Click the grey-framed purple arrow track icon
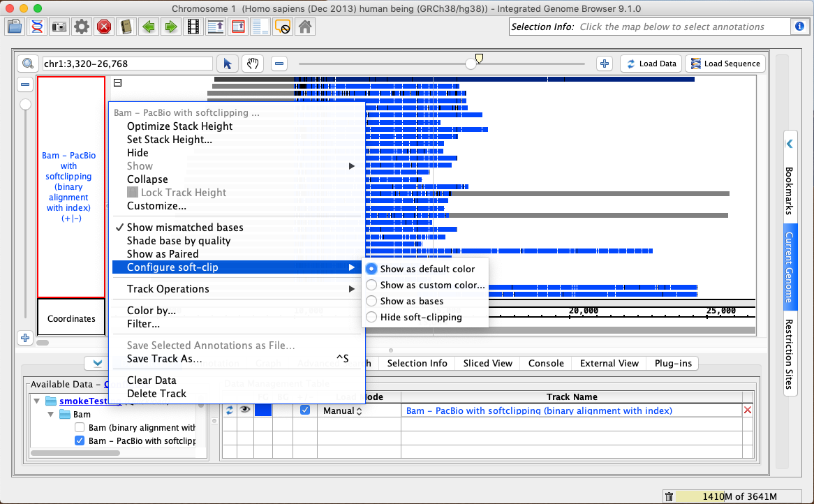 [216, 27]
